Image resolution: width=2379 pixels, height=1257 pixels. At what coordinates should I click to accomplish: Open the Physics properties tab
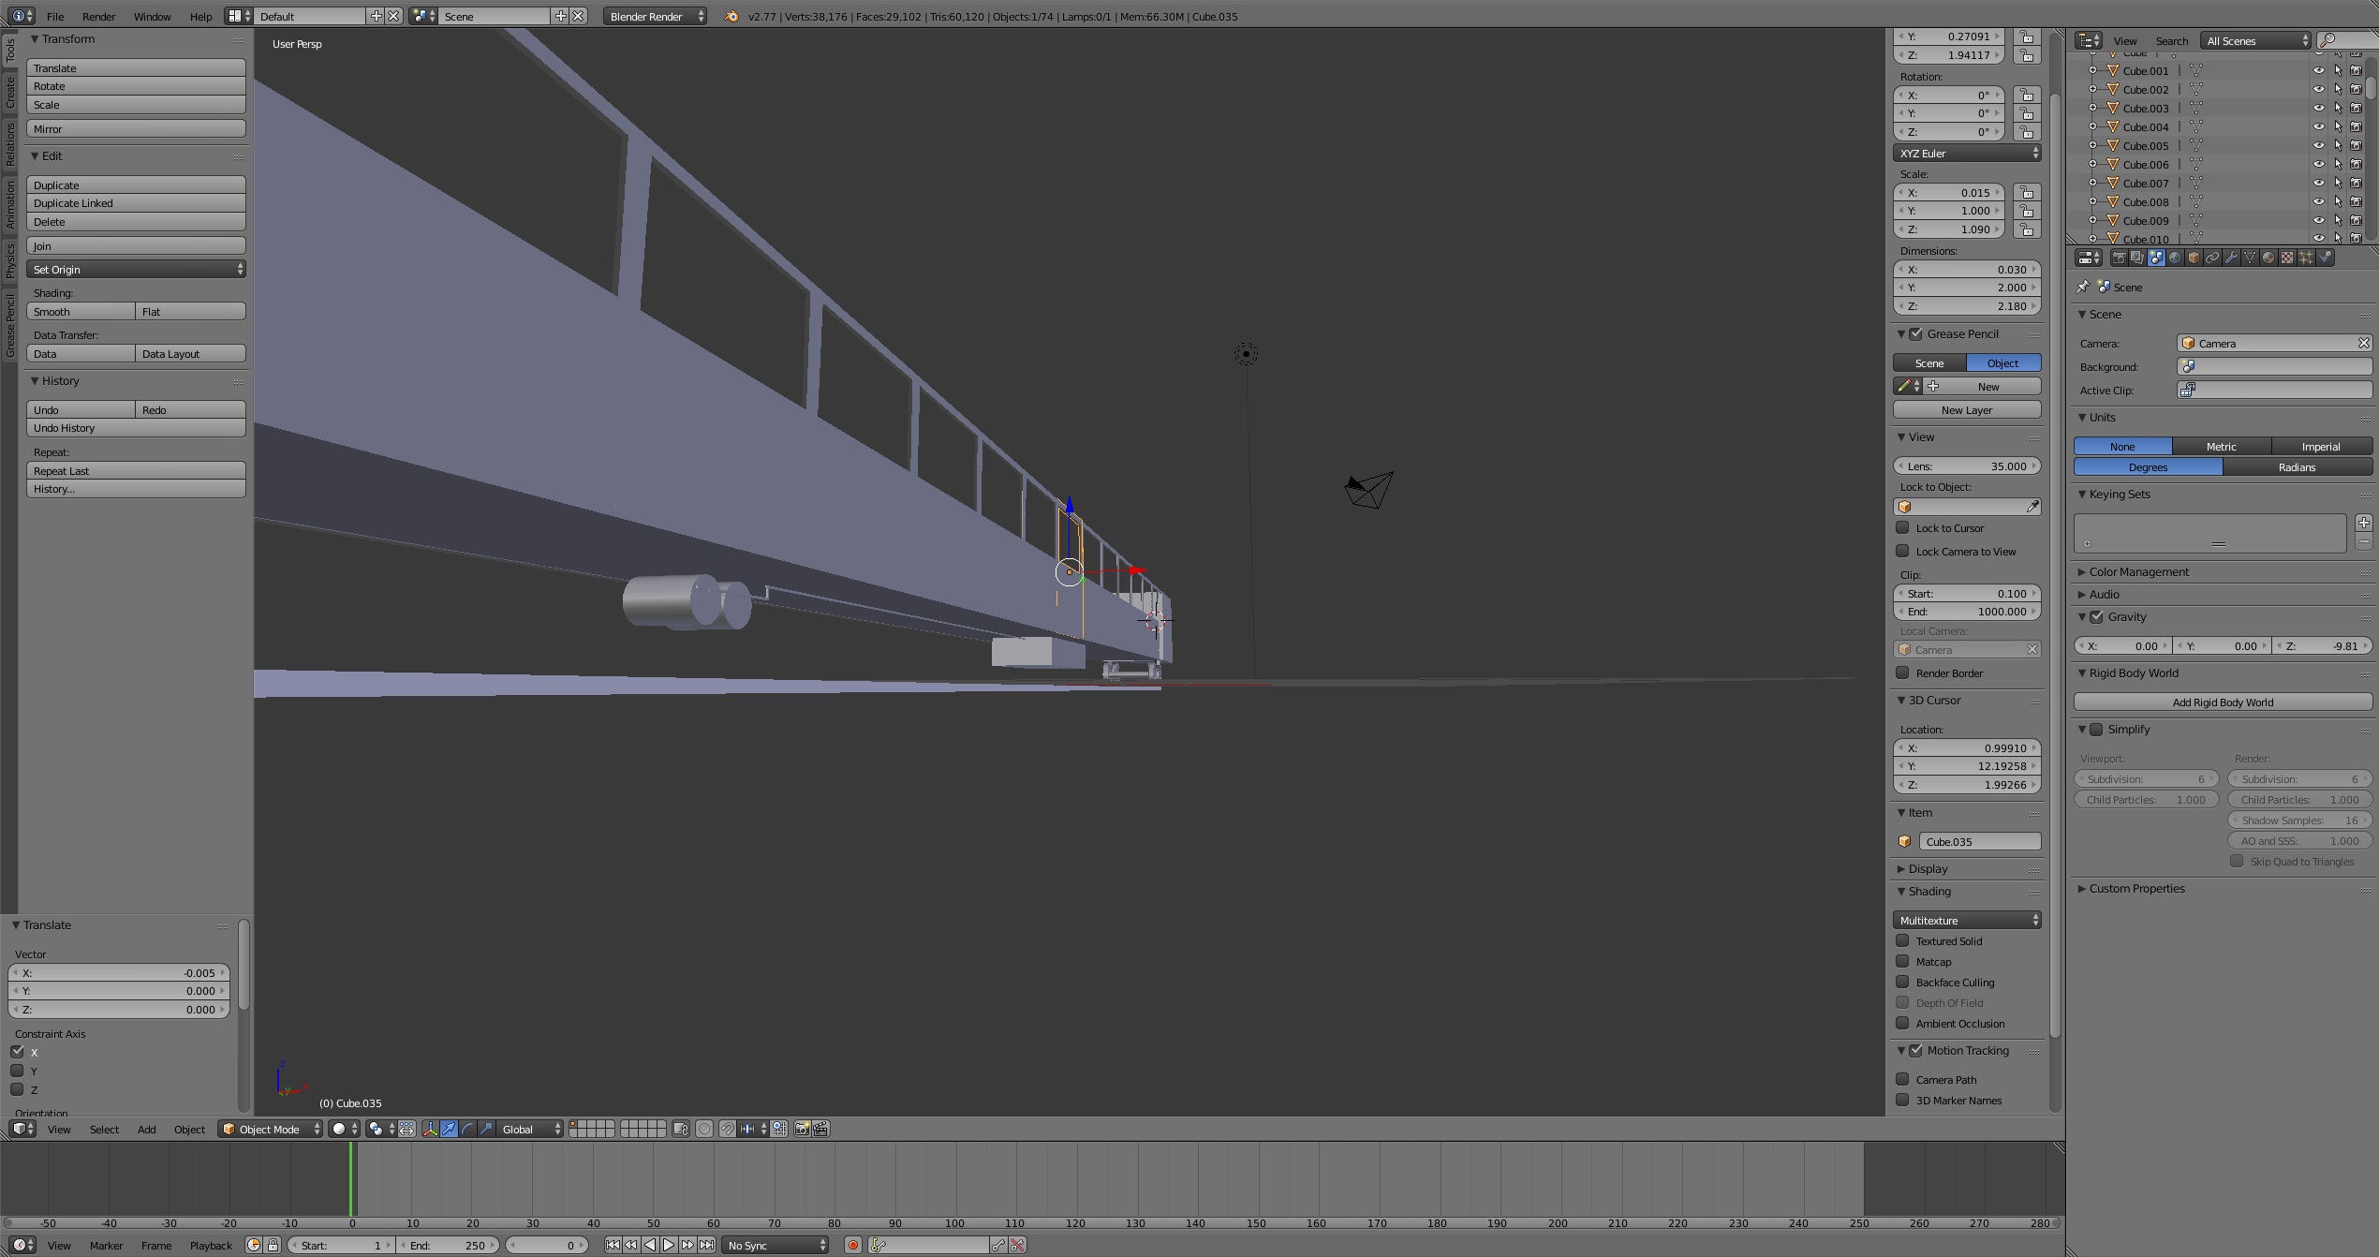[2325, 258]
